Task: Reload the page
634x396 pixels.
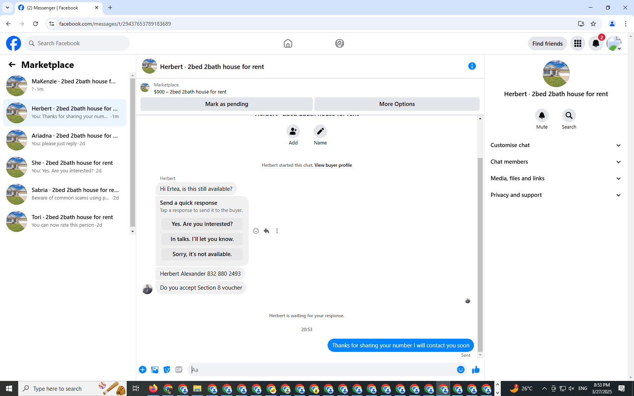Action: 35,24
